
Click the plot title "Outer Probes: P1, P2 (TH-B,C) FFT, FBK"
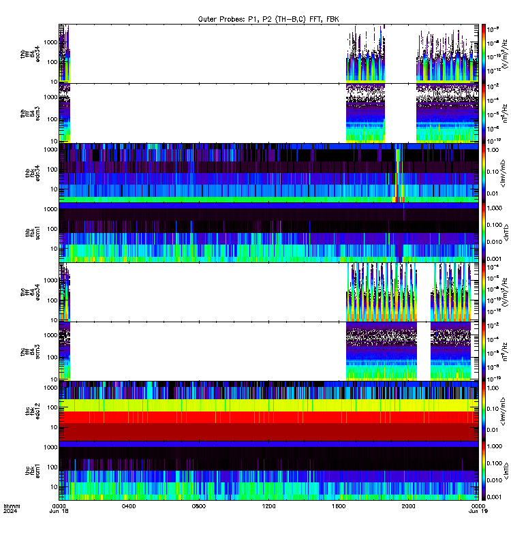pyautogui.click(x=268, y=20)
